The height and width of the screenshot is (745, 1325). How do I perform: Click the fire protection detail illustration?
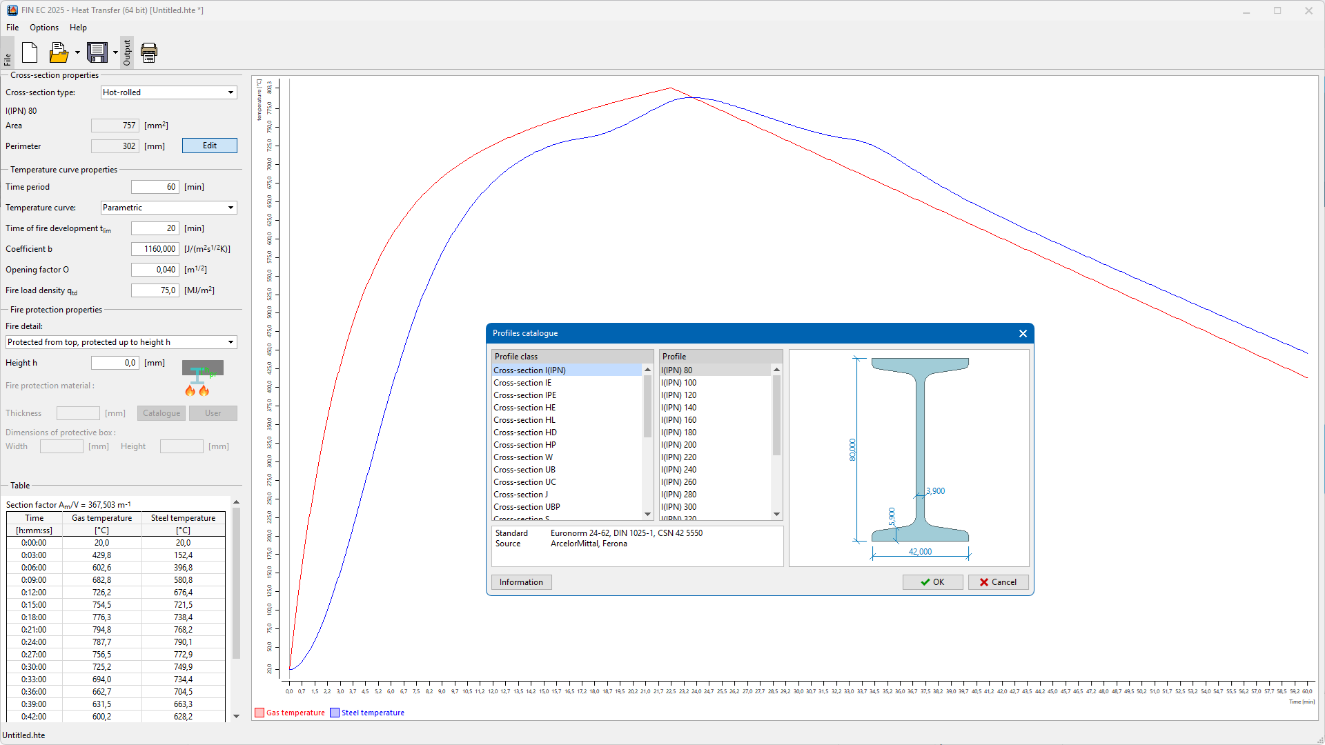[202, 379]
